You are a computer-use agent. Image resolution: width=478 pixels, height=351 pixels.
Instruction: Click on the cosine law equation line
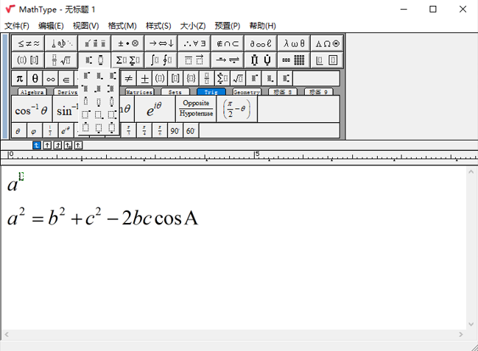point(103,219)
